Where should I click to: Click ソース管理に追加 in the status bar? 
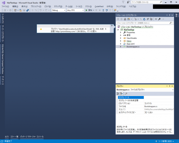(165, 141)
